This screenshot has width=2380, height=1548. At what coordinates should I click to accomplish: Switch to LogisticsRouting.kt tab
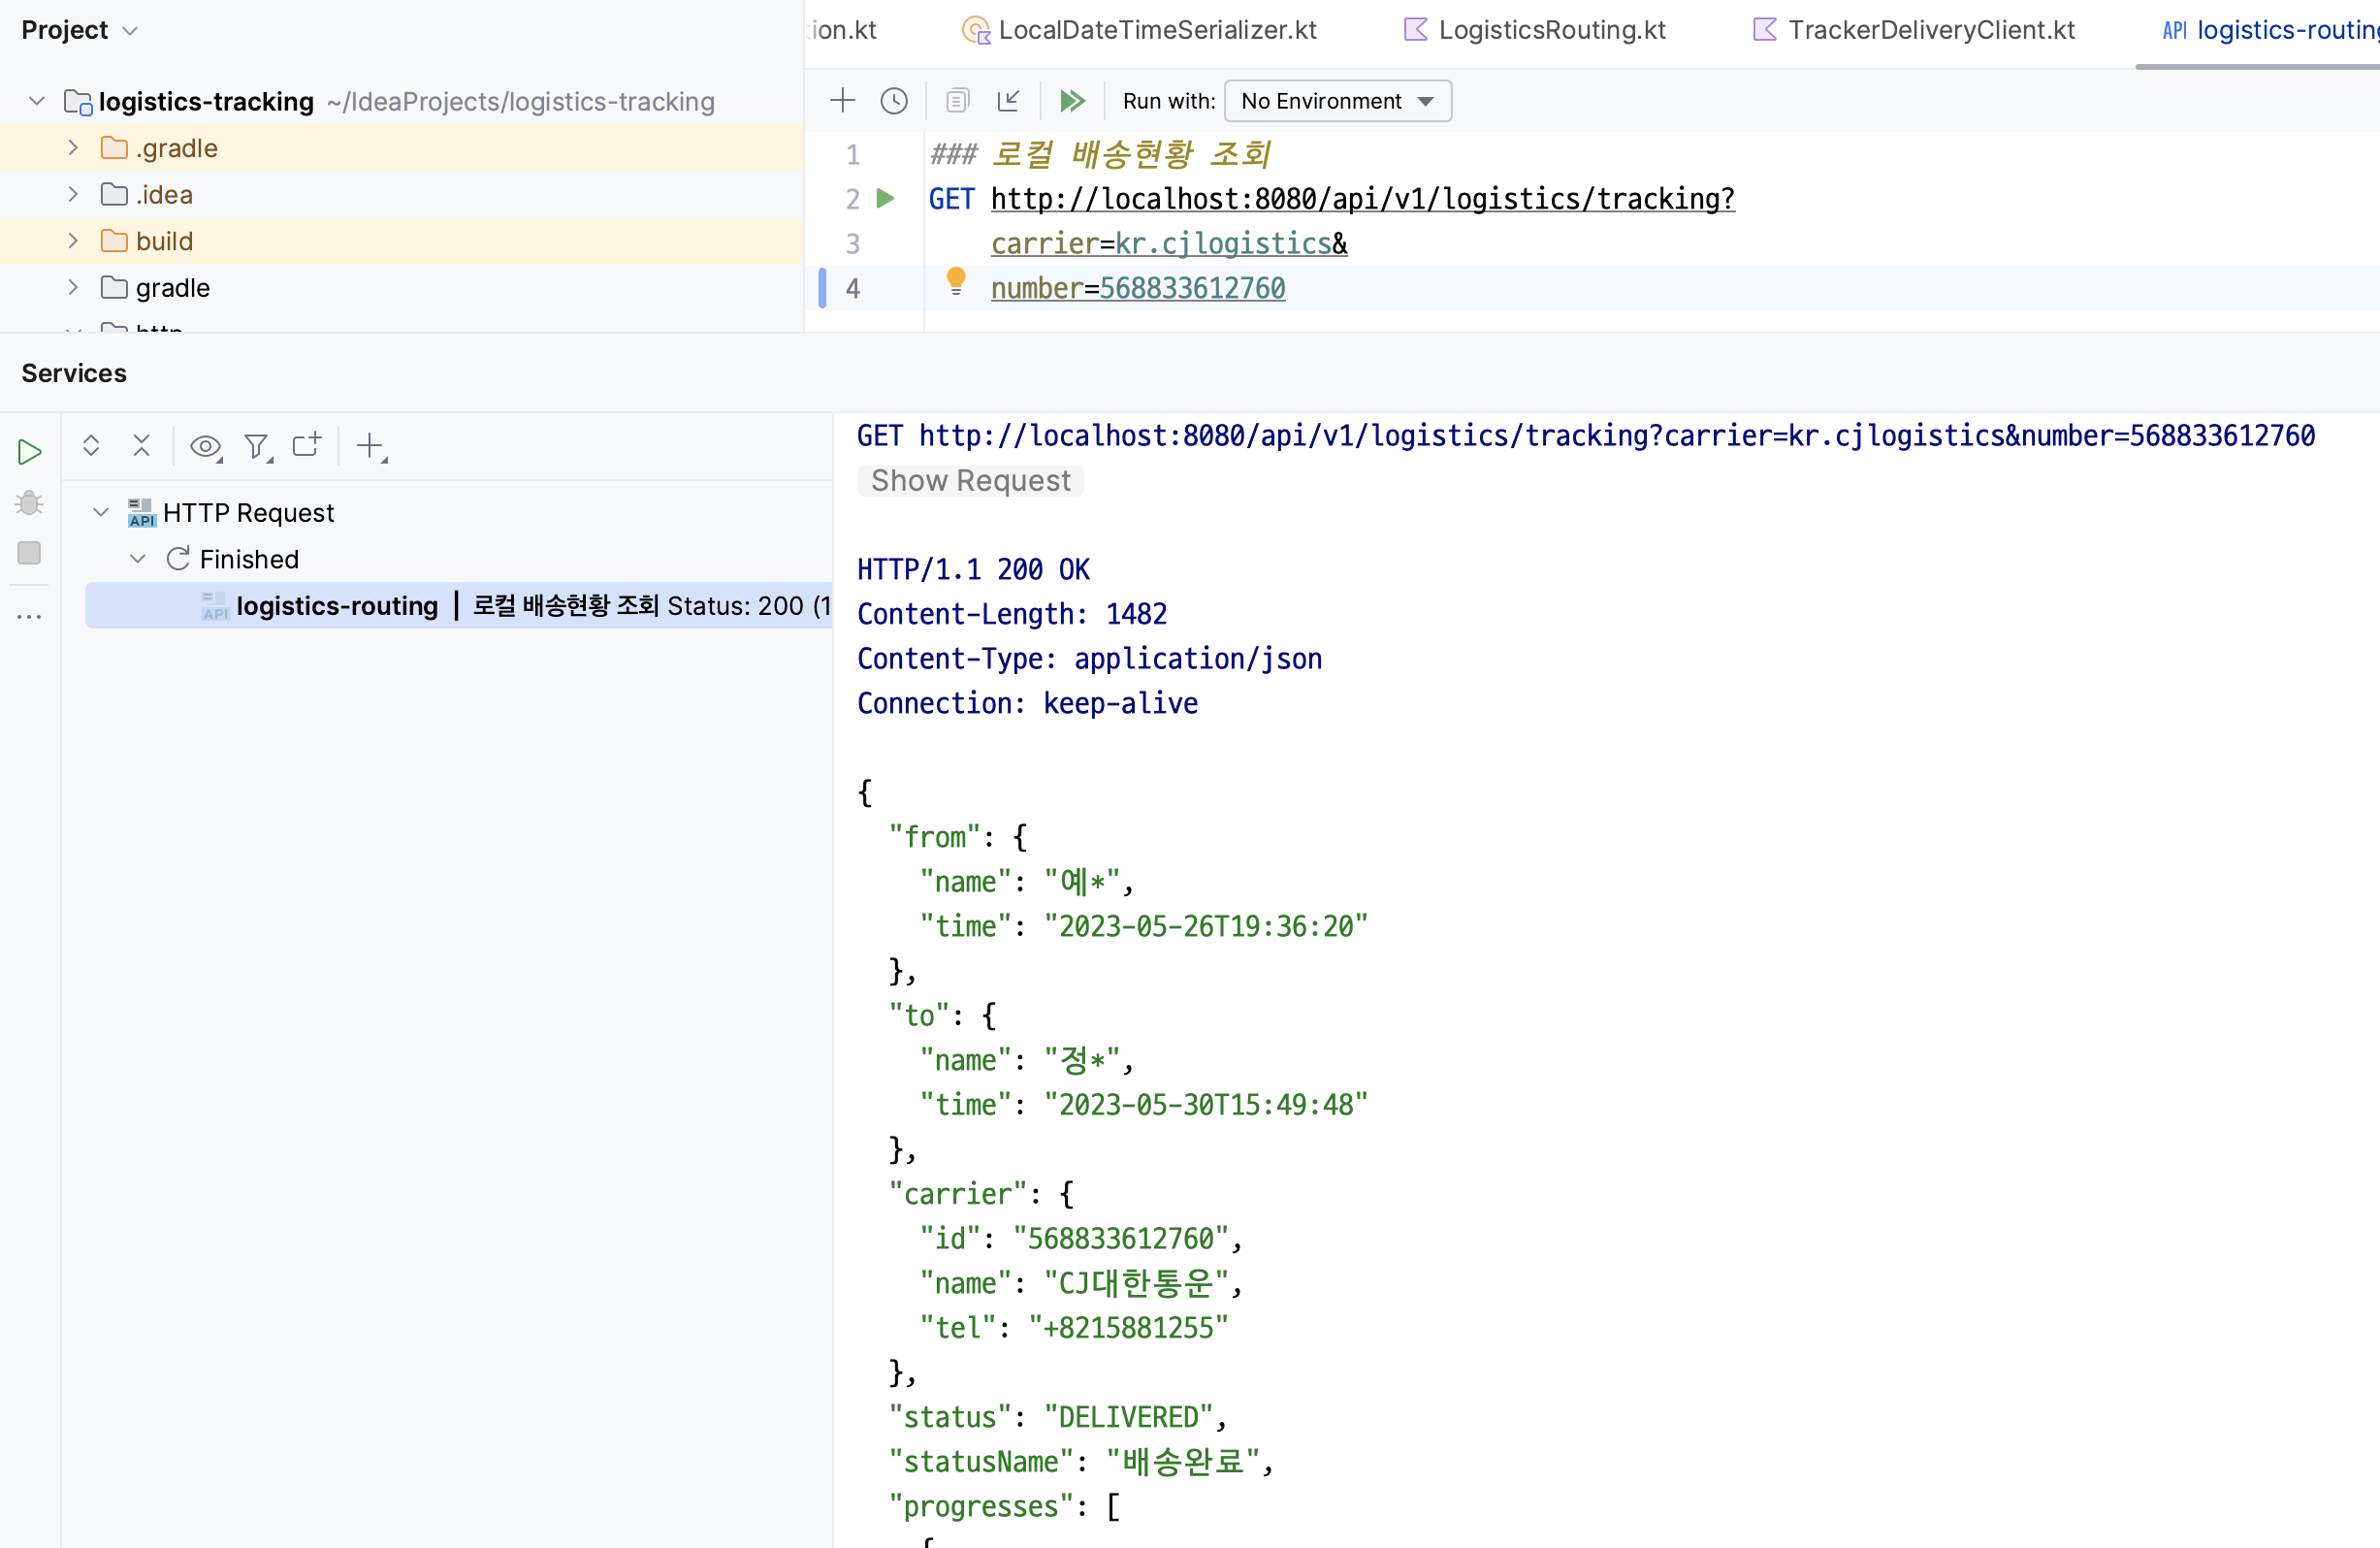(1550, 30)
